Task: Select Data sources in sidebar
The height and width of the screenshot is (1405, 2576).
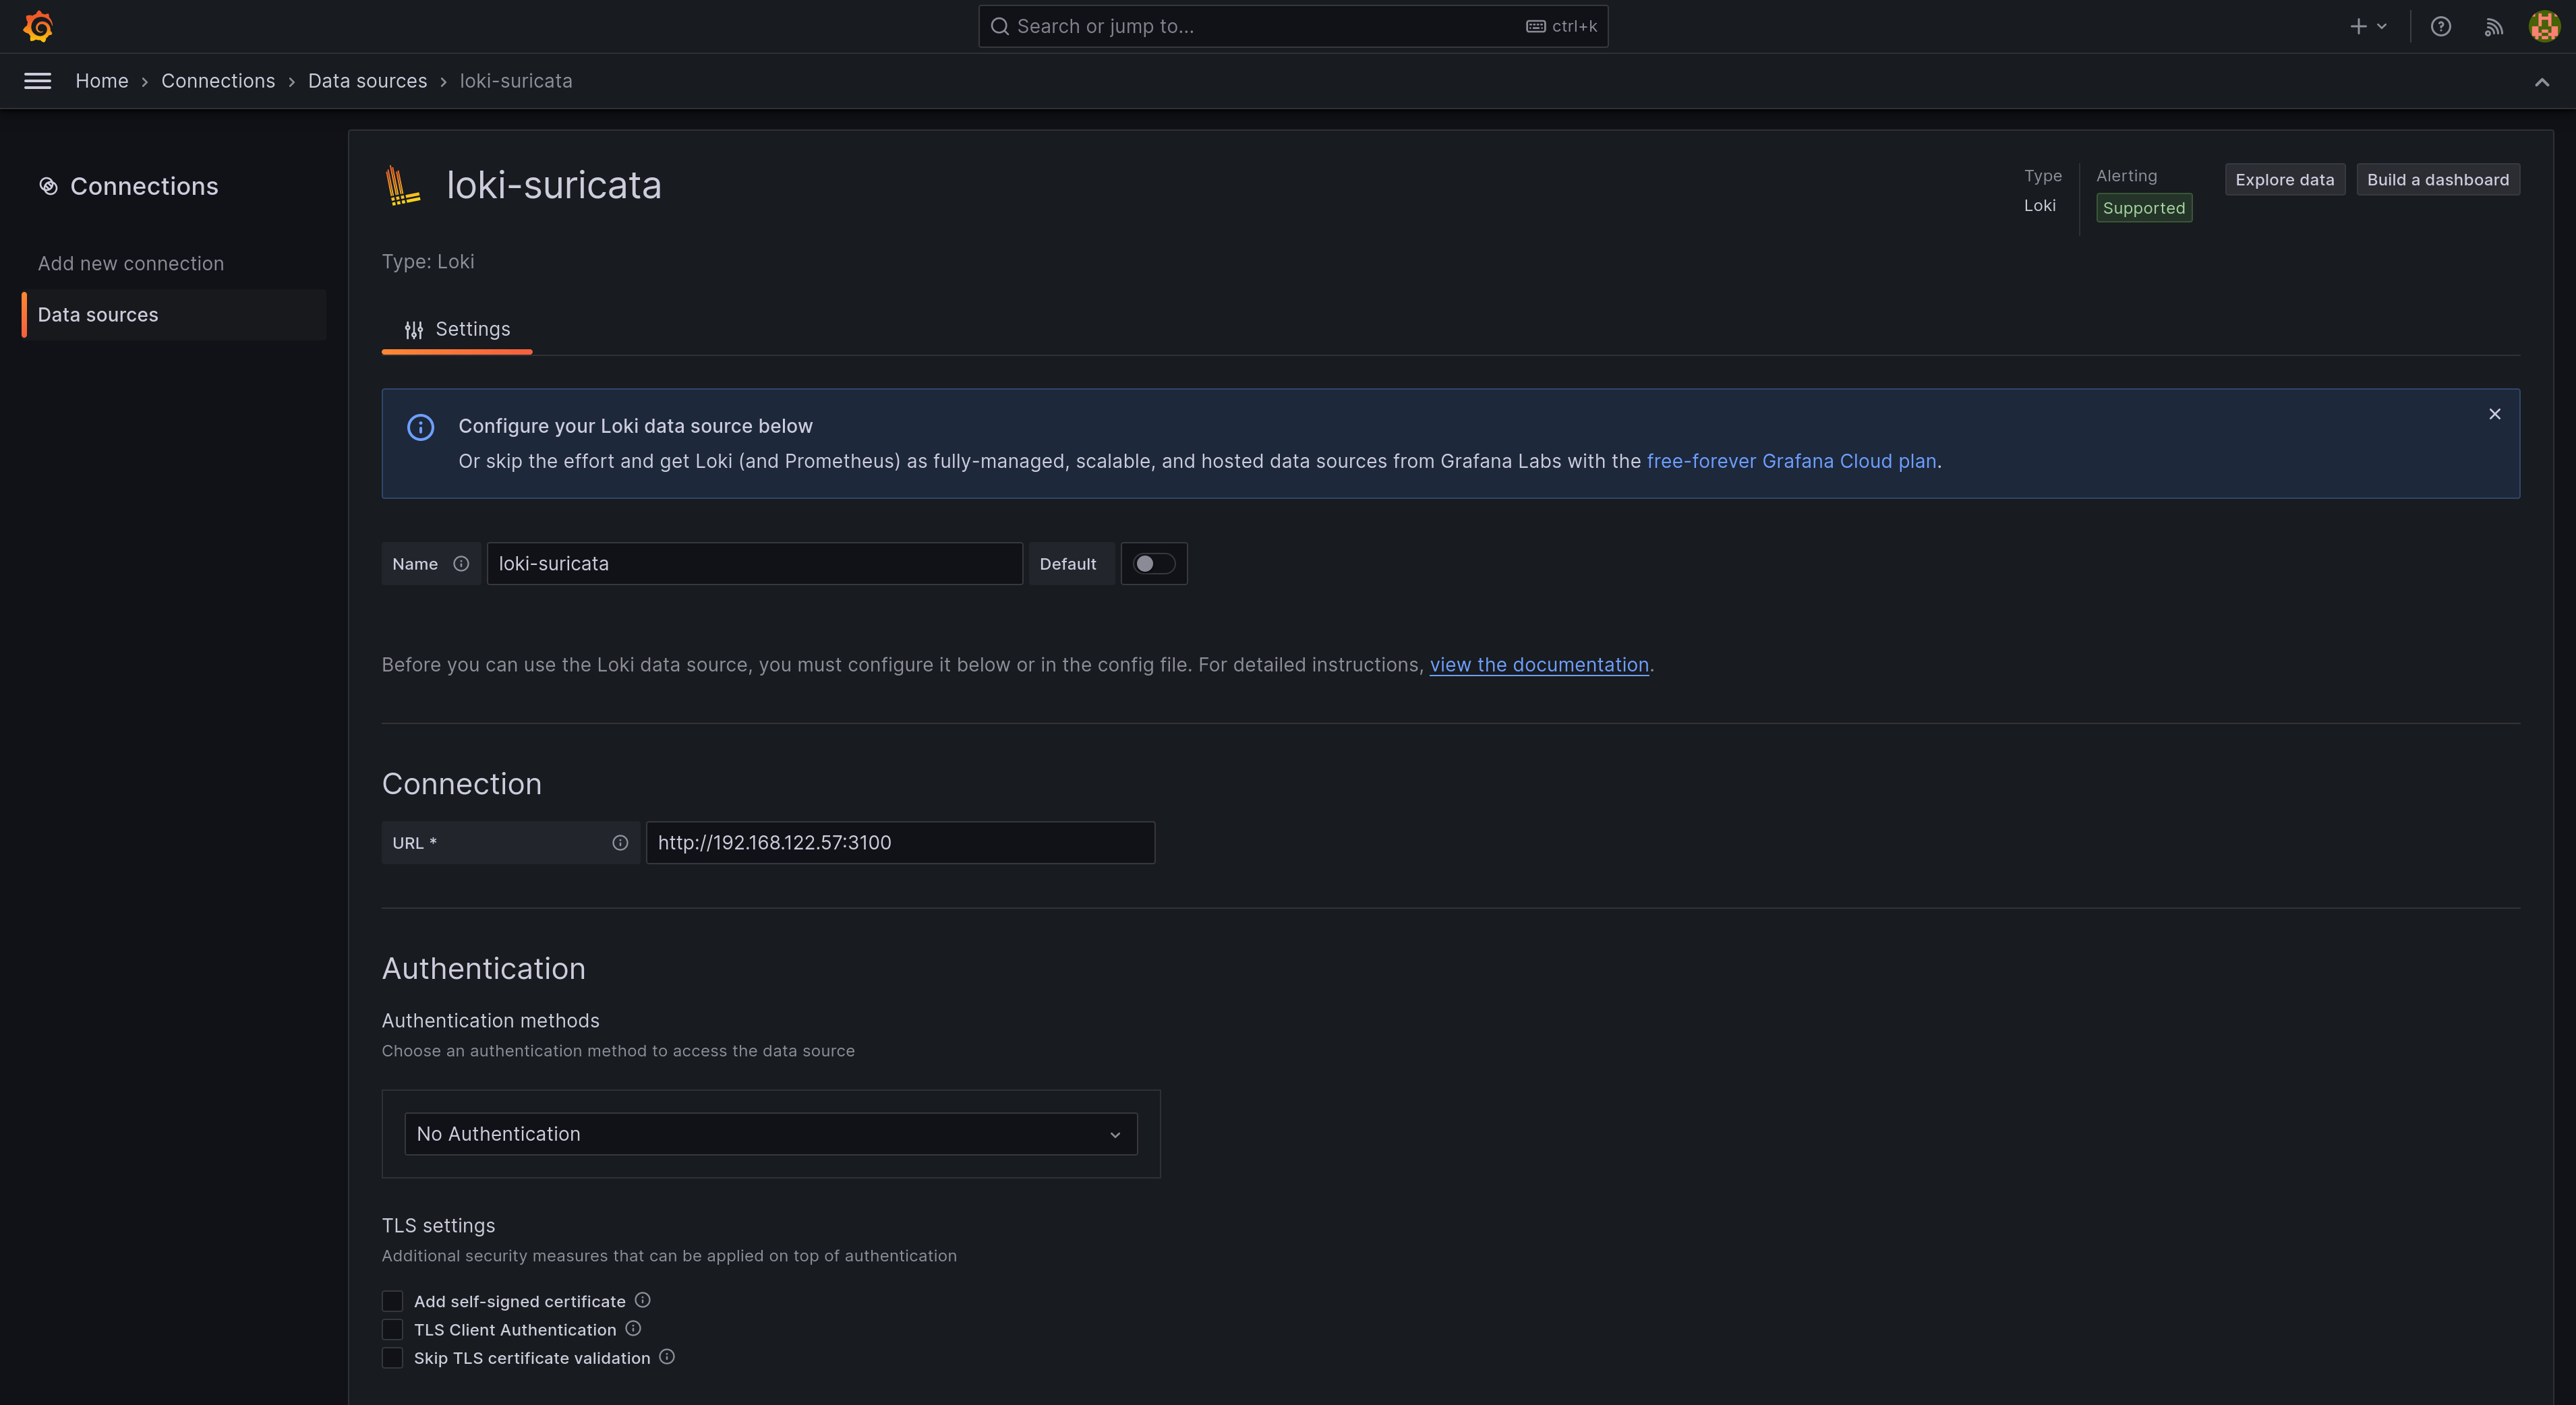Action: pos(174,315)
